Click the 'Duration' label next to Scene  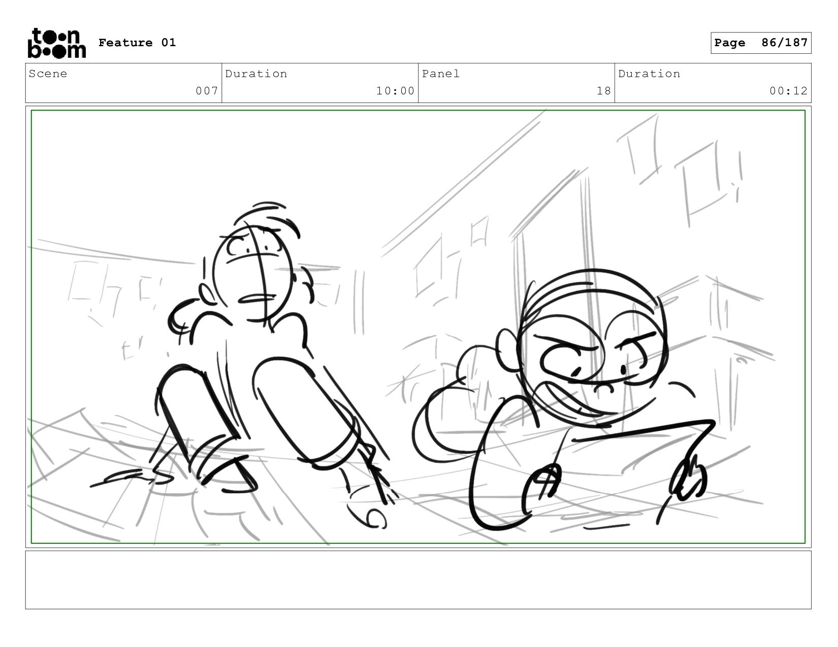coord(256,74)
